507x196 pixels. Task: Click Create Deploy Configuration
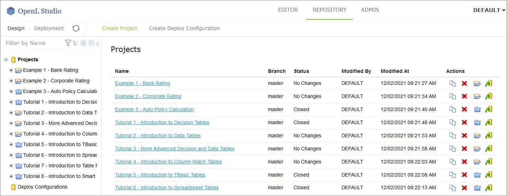[x=184, y=28]
